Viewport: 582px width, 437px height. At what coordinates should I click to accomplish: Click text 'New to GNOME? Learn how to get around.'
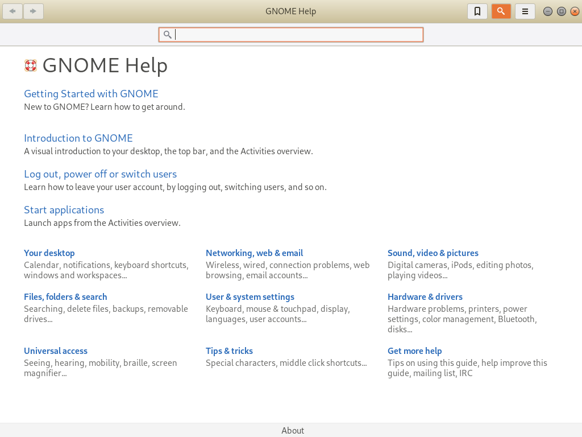tap(105, 107)
